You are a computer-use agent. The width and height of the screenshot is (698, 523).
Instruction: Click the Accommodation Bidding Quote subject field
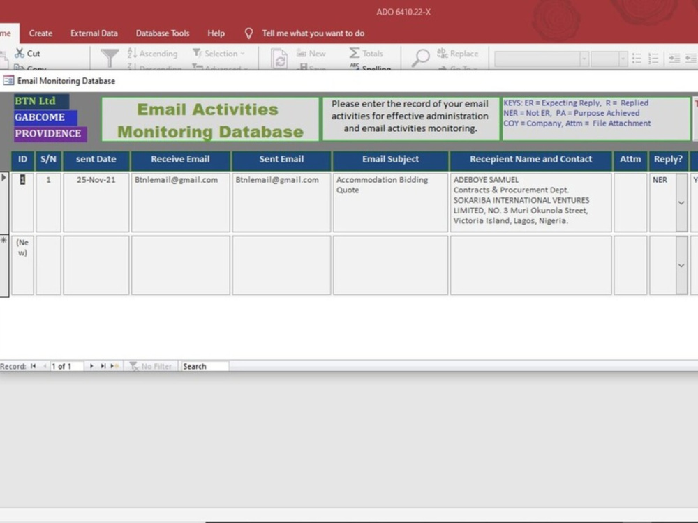(390, 202)
